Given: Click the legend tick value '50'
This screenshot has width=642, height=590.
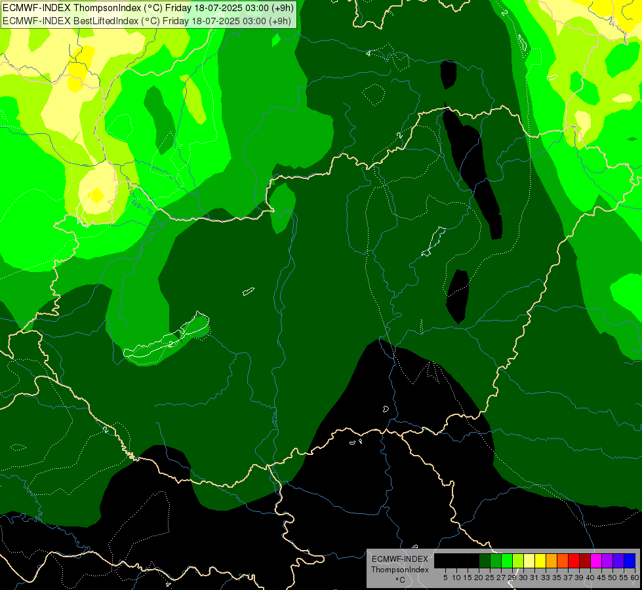Looking at the screenshot, I should [x=613, y=578].
